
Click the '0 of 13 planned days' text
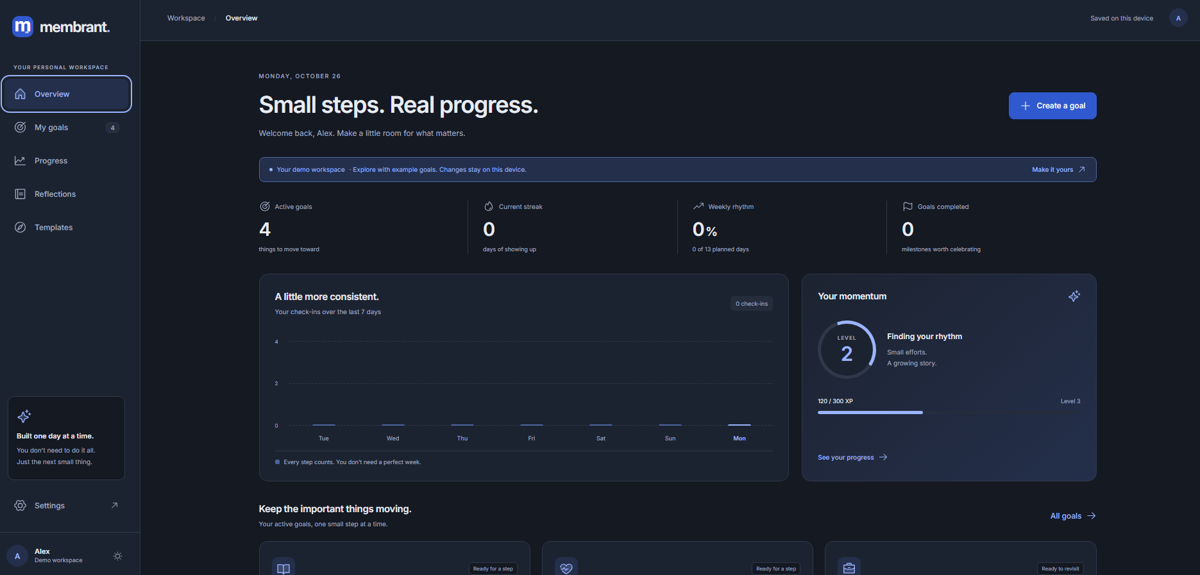tap(720, 249)
